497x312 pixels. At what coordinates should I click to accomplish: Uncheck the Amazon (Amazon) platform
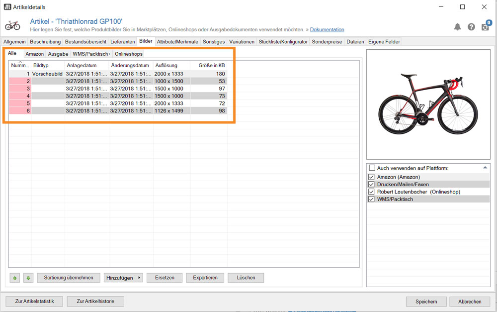click(x=371, y=177)
